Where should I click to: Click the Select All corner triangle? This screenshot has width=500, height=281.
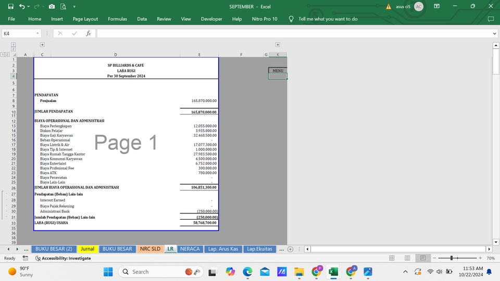click(x=14, y=55)
